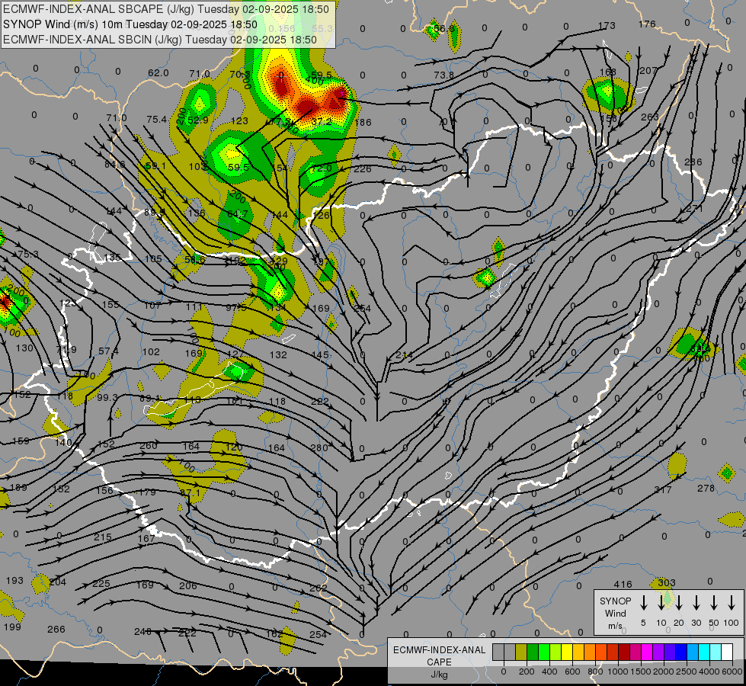
Task: Click the map value 286
Action: [x=693, y=162]
